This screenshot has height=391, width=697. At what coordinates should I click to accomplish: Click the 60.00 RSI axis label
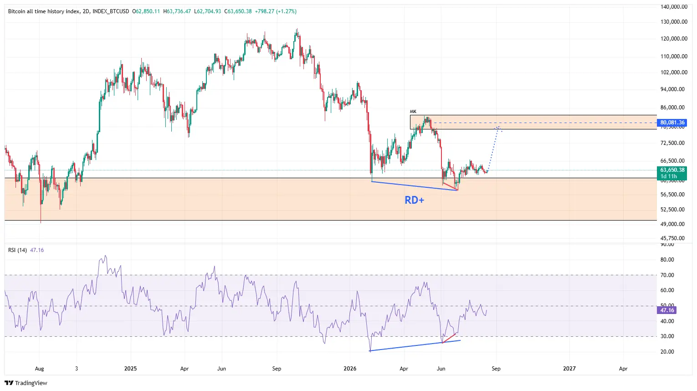point(667,290)
